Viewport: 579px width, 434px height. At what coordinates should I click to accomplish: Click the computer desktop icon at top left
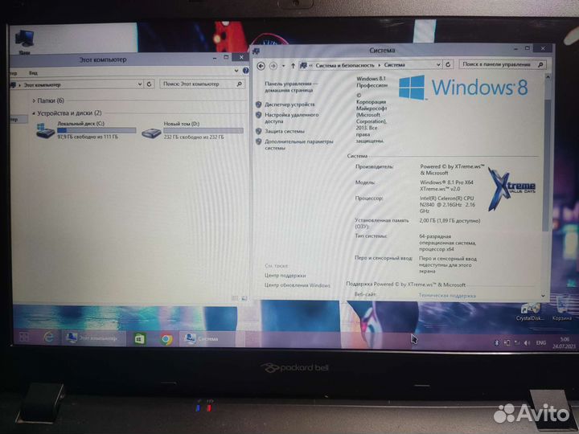[23, 41]
